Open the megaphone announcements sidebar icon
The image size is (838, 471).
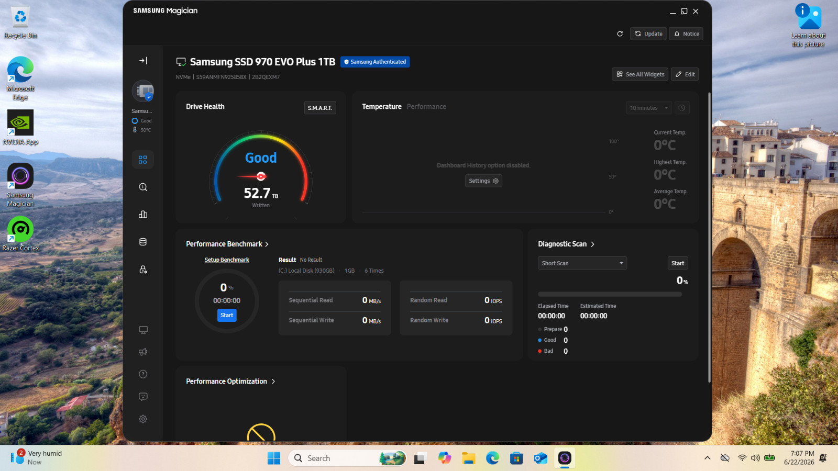pyautogui.click(x=143, y=352)
